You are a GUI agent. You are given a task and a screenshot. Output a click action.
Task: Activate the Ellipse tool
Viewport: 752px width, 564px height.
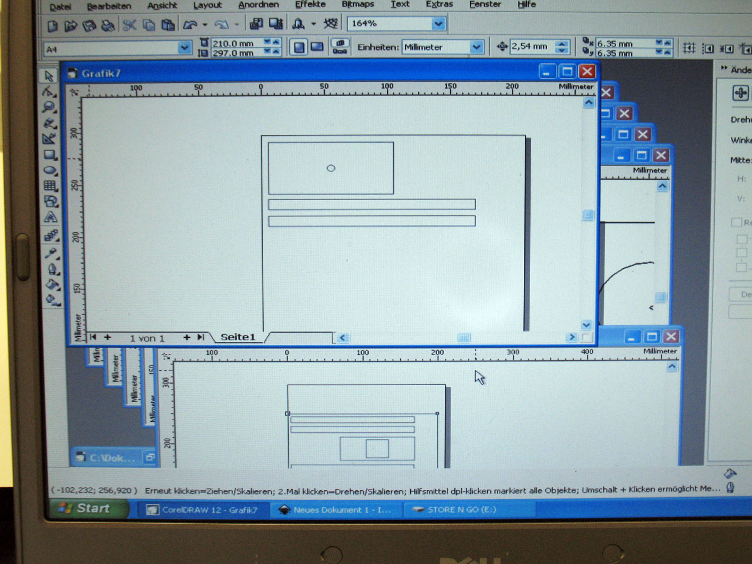(49, 170)
